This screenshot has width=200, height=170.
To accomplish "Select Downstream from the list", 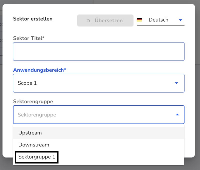I will tap(98, 145).
